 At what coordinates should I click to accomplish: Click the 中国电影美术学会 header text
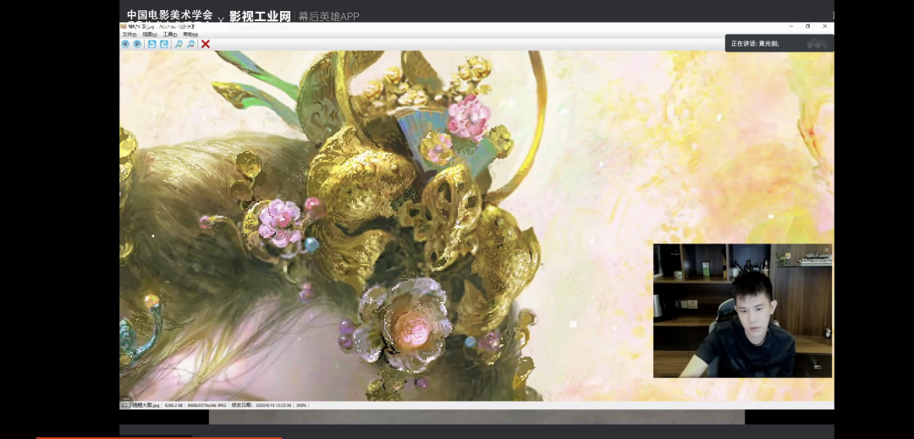click(x=169, y=15)
